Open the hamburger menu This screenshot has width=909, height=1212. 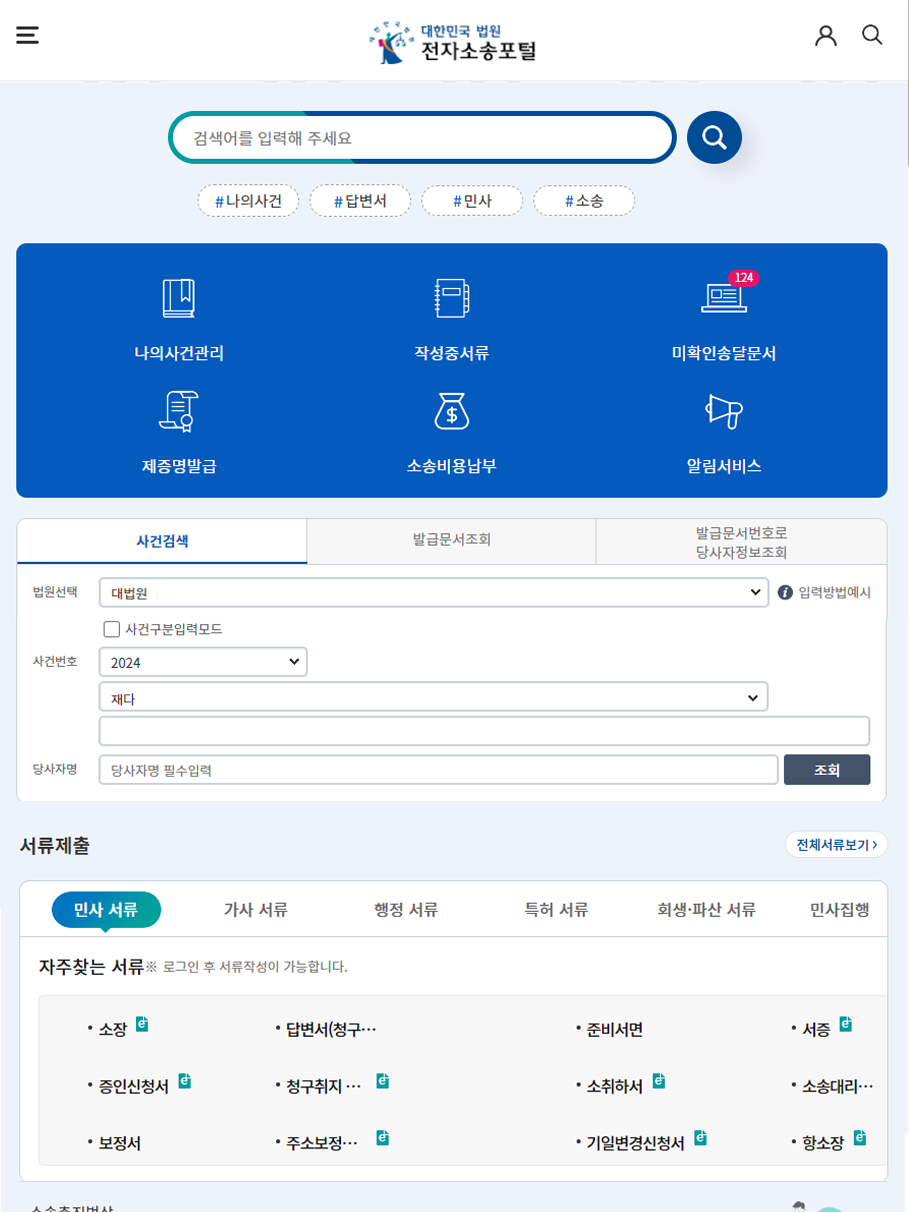click(26, 35)
